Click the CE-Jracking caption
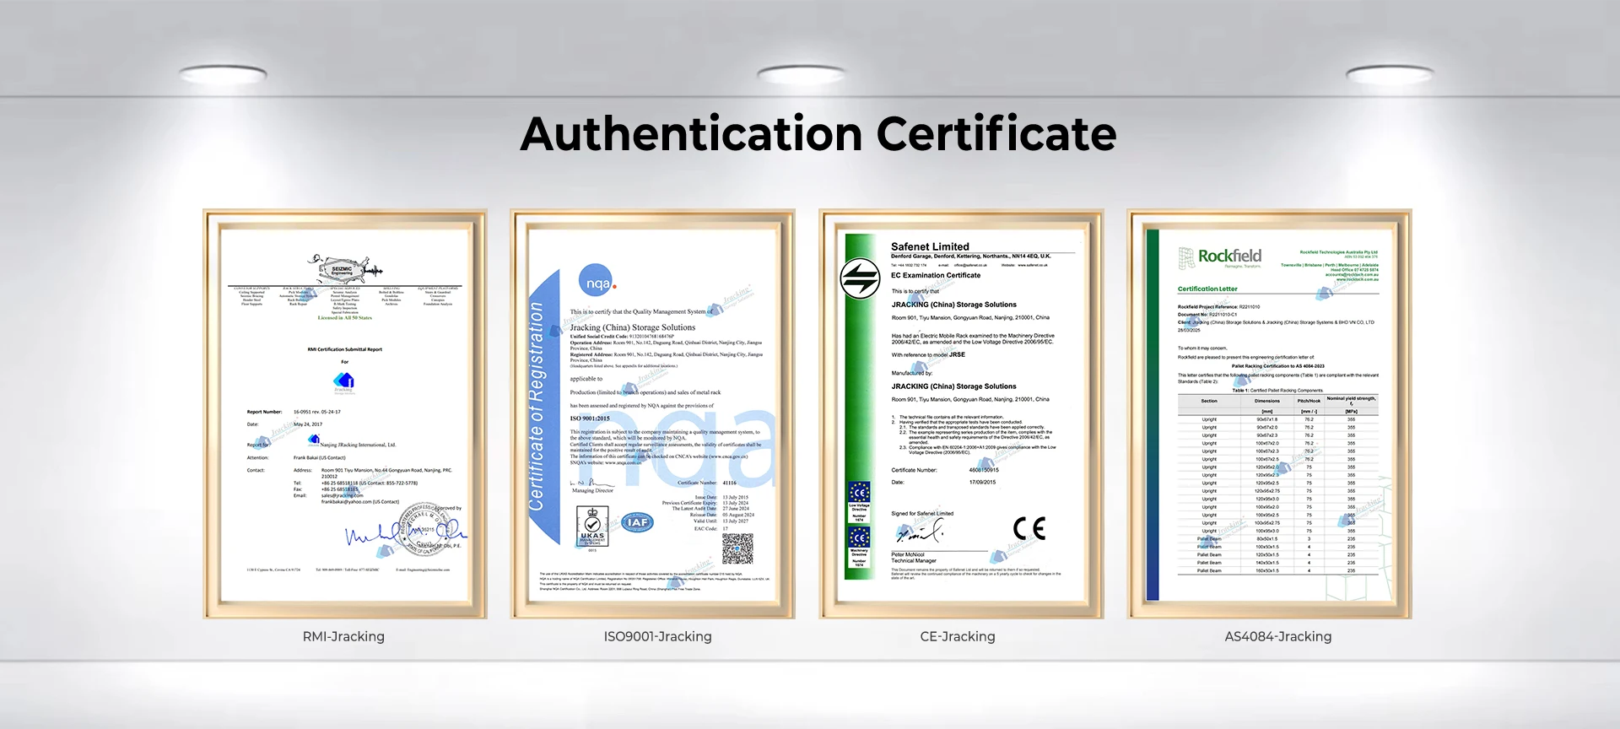Screen dimensions: 1620x729 (958, 637)
